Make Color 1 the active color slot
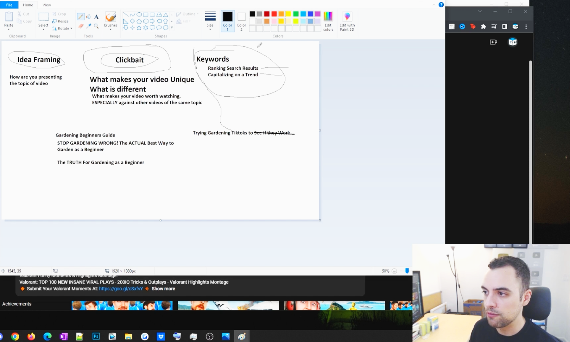This screenshot has width=570, height=342. (227, 21)
